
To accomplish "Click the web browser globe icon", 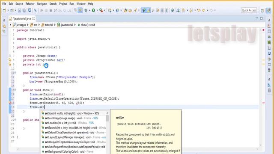I will (x=173, y=10).
